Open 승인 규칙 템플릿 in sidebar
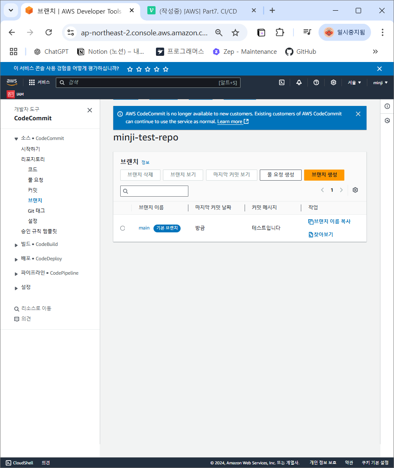394x468 pixels. coord(39,231)
